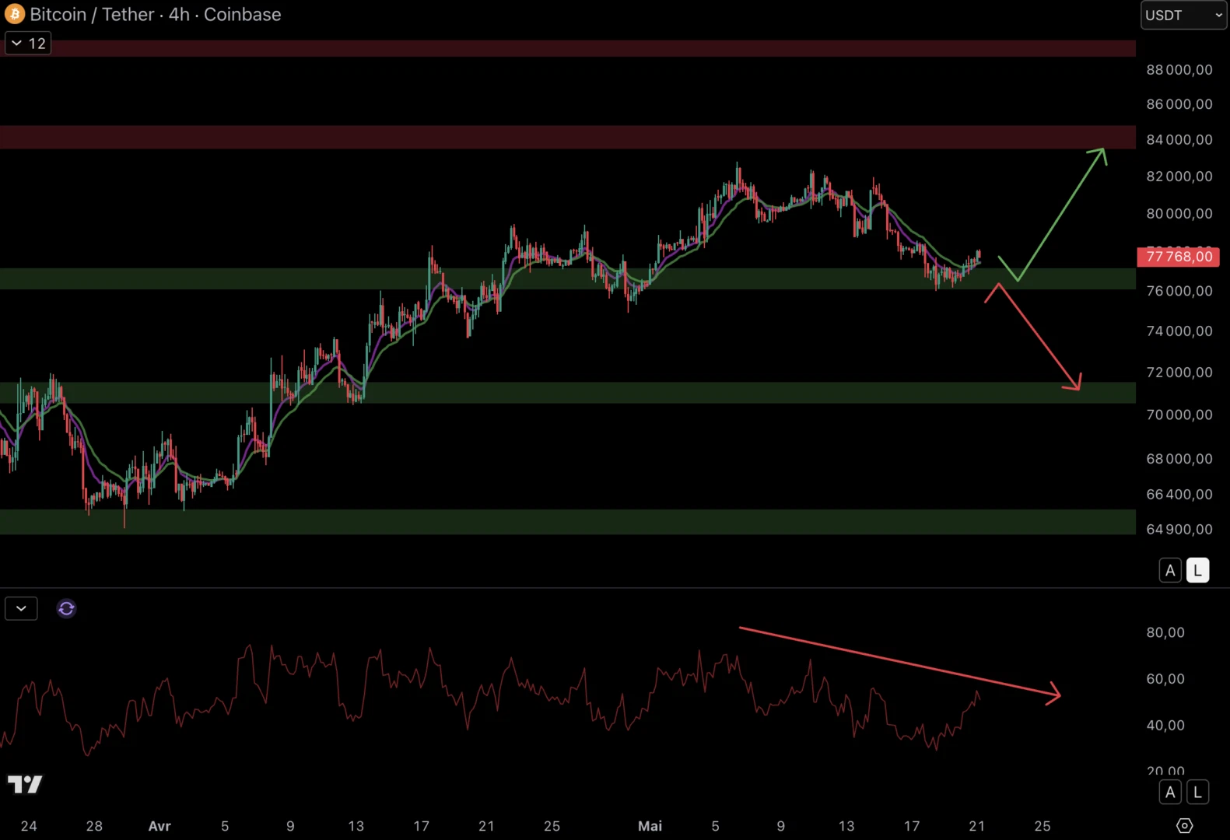Image resolution: width=1230 pixels, height=840 pixels.
Task: Click the current price label 77768,00
Action: point(1179,257)
